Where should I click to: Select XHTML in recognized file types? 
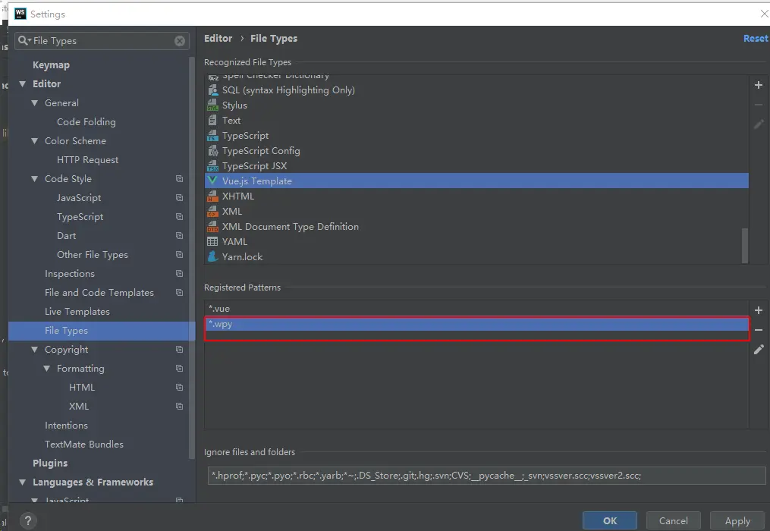pyautogui.click(x=476, y=196)
